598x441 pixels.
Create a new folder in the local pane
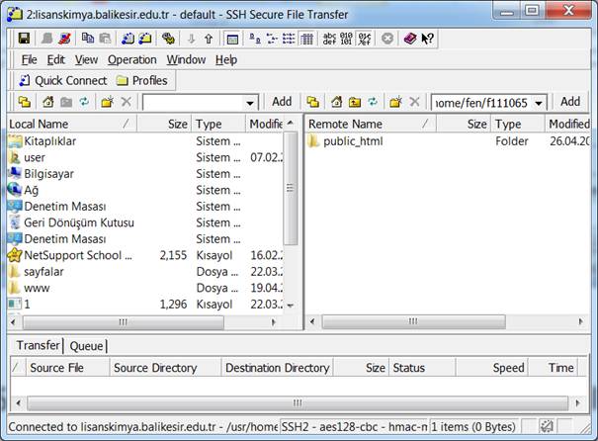pos(107,102)
